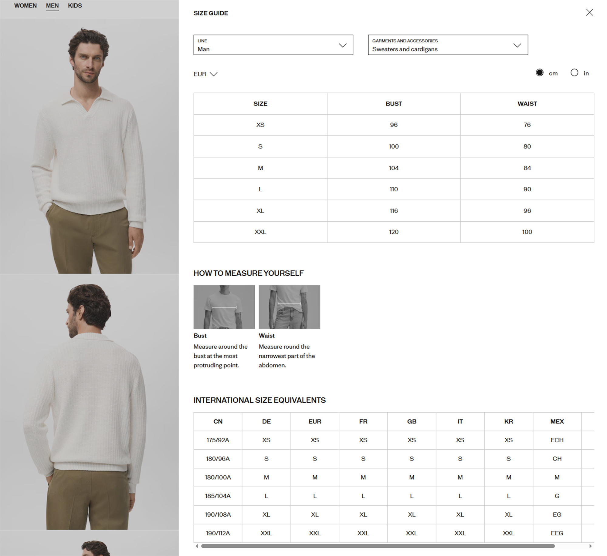The height and width of the screenshot is (556, 607).
Task: Click the chevron in the Line box
Action: (x=342, y=45)
